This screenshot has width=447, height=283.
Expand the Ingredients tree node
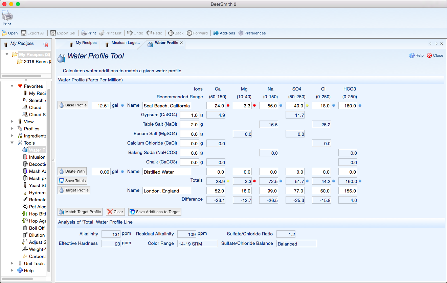click(x=12, y=136)
